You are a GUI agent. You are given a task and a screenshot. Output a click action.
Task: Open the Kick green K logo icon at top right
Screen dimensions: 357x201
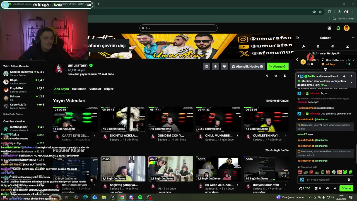pos(338,28)
